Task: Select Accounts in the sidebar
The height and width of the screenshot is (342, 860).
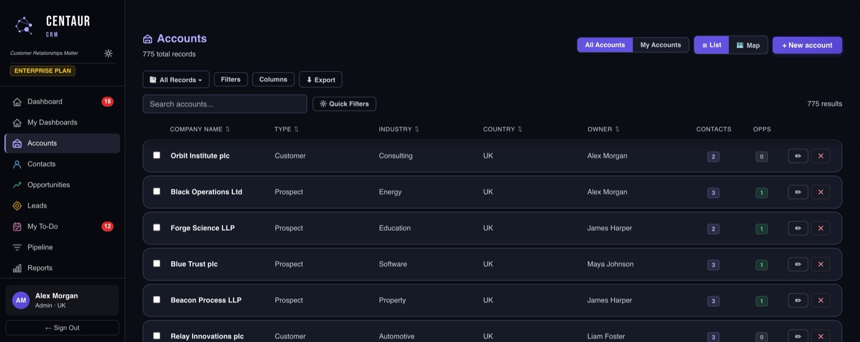Action: [x=62, y=143]
